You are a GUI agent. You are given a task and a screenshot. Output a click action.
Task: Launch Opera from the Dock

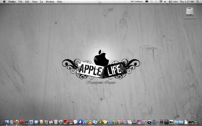click(x=21, y=122)
